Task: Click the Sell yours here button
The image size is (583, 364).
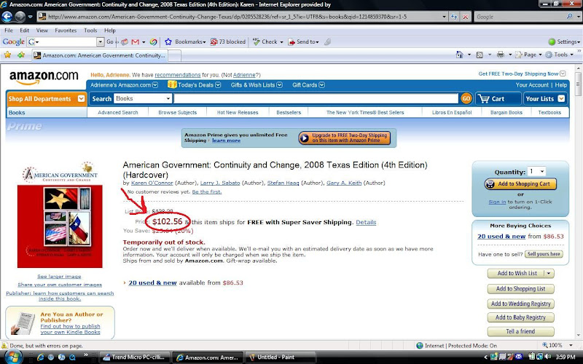Action: (x=544, y=254)
